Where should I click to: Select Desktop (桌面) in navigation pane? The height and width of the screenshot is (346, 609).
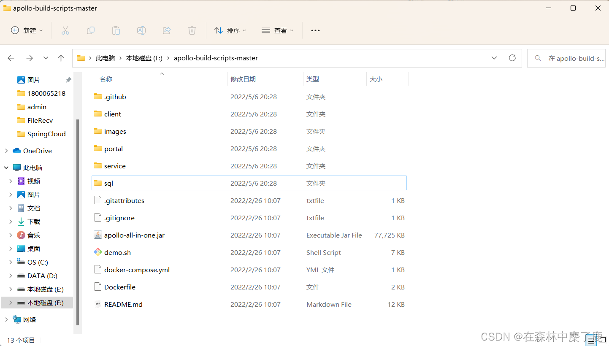point(29,249)
